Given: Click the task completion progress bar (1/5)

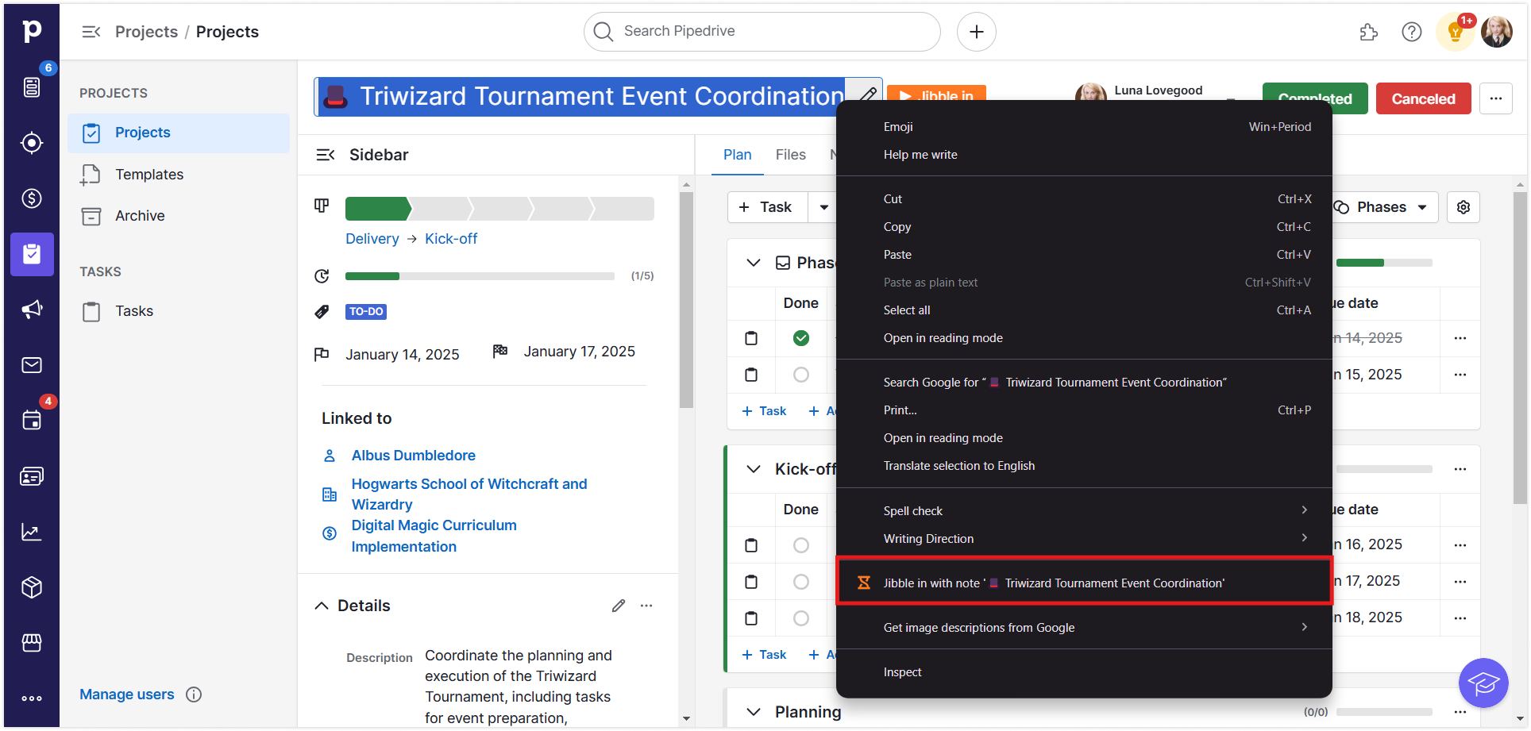Looking at the screenshot, I should pos(480,276).
